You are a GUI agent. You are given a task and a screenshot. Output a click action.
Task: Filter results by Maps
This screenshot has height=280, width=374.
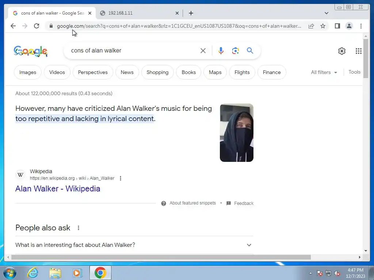(x=215, y=72)
